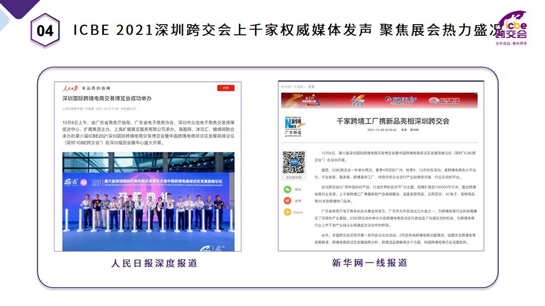Click the 有品质的新闻 slogan text
The width and height of the screenshot is (545, 306).
[96, 89]
